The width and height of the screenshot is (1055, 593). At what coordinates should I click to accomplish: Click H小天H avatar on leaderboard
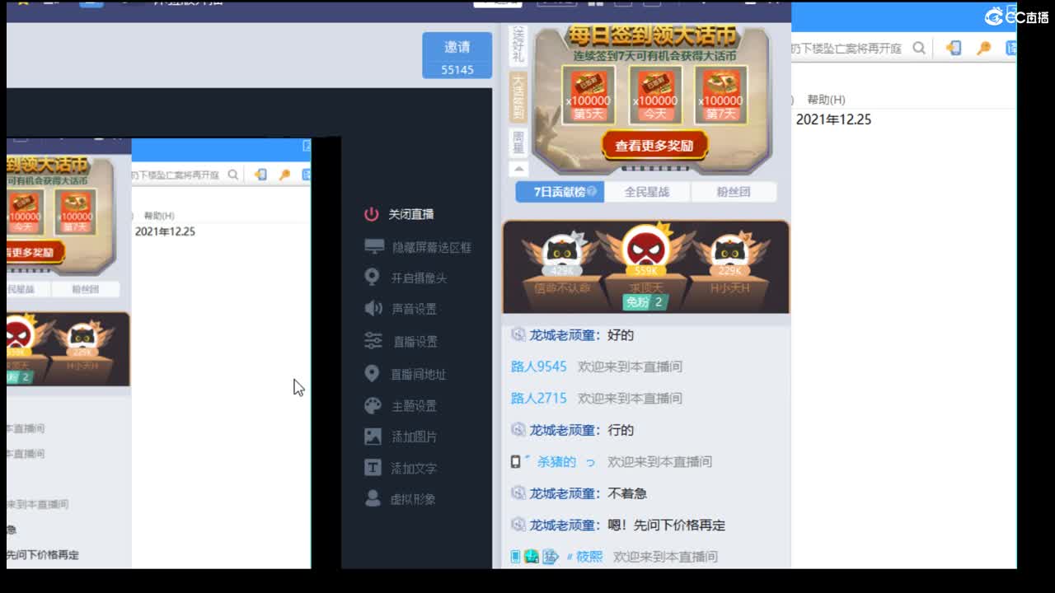[729, 251]
